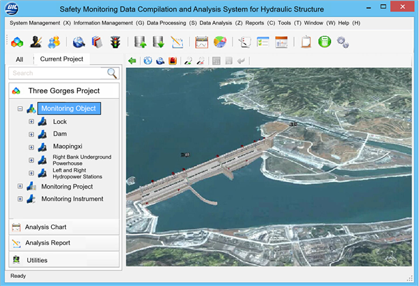Click database with down arrow export icon
The height and width of the screenshot is (286, 419).
[x=158, y=42]
